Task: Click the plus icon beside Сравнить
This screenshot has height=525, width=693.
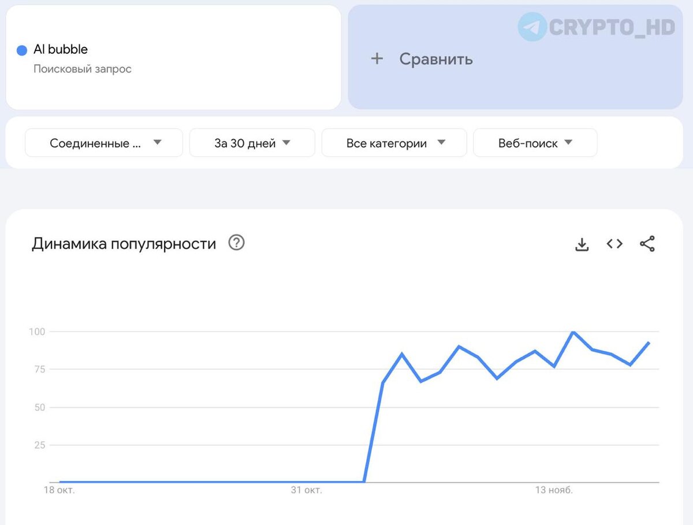Action: click(x=377, y=58)
